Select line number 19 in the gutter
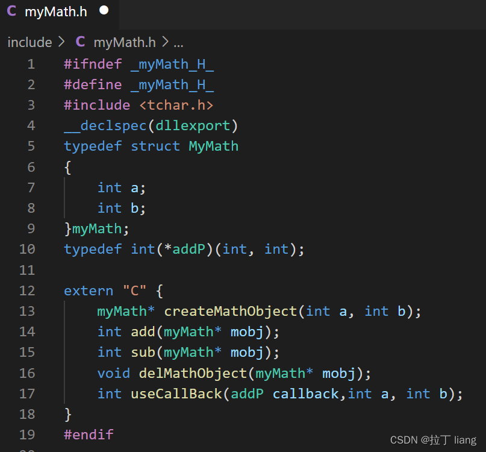 [x=27, y=435]
